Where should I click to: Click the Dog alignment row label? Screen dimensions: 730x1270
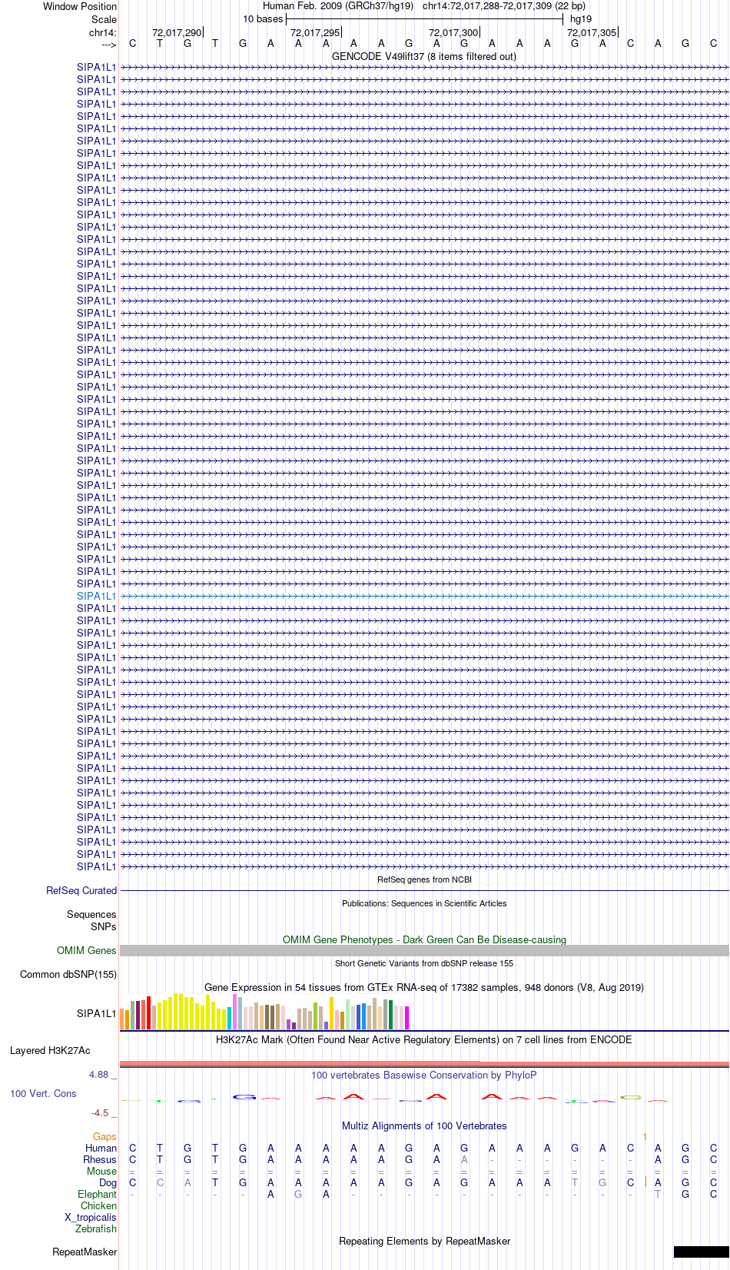tap(108, 1182)
